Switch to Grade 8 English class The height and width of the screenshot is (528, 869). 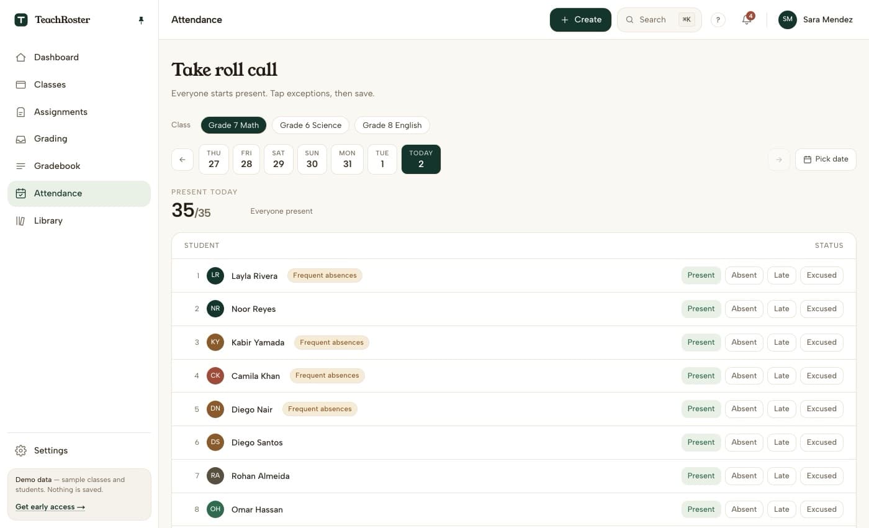(x=392, y=125)
